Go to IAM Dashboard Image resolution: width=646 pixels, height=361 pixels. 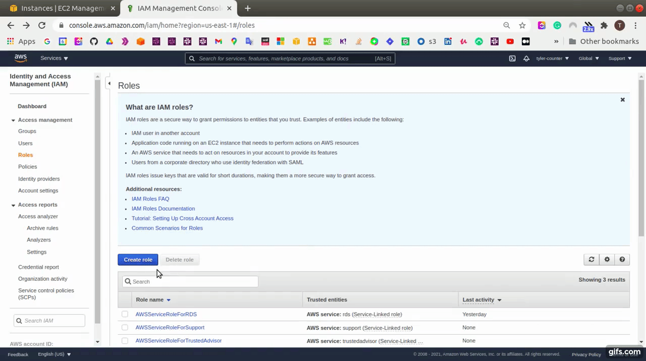coord(32,106)
